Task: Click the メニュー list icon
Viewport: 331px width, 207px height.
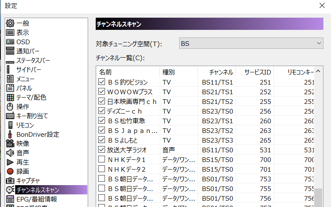Action: pyautogui.click(x=10, y=79)
